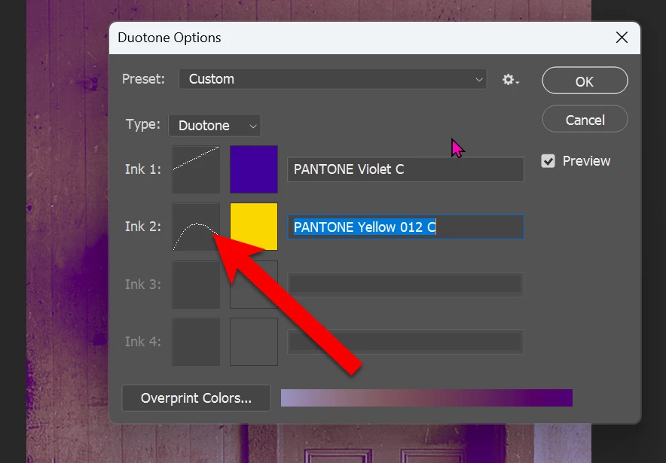The width and height of the screenshot is (666, 463).
Task: Click the disabled Ink 4 color swatch
Action: (254, 342)
